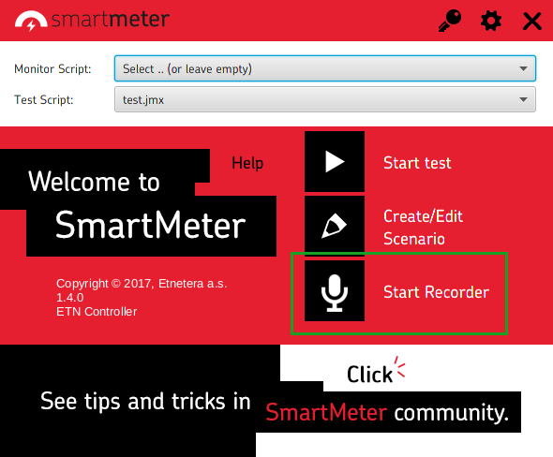
Task: Click the smartmeter logo
Action: pyautogui.click(x=92, y=20)
